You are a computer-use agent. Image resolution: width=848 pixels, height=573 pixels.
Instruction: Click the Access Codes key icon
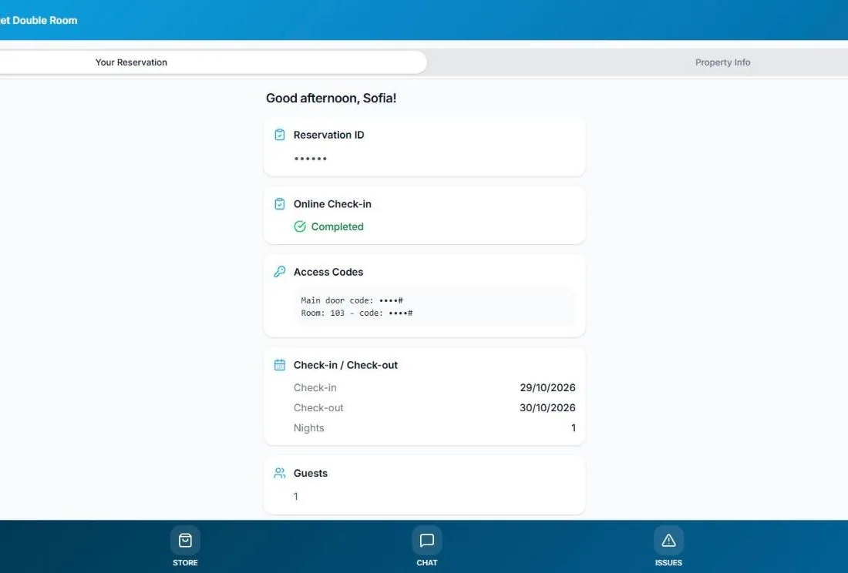coord(280,272)
